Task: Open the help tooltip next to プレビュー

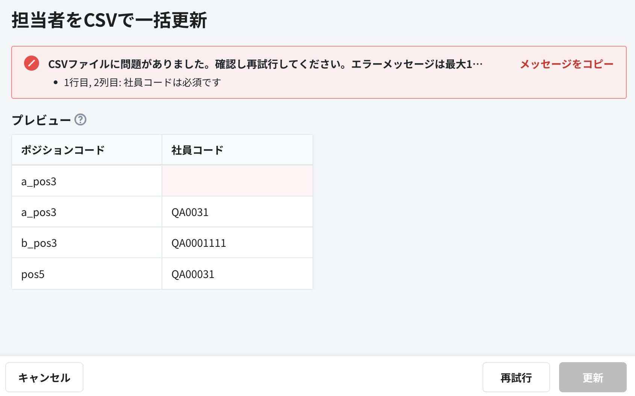Action: [x=80, y=120]
